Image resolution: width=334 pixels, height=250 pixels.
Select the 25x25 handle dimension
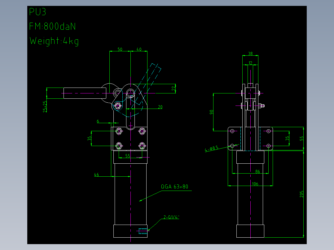[x=45, y=107]
